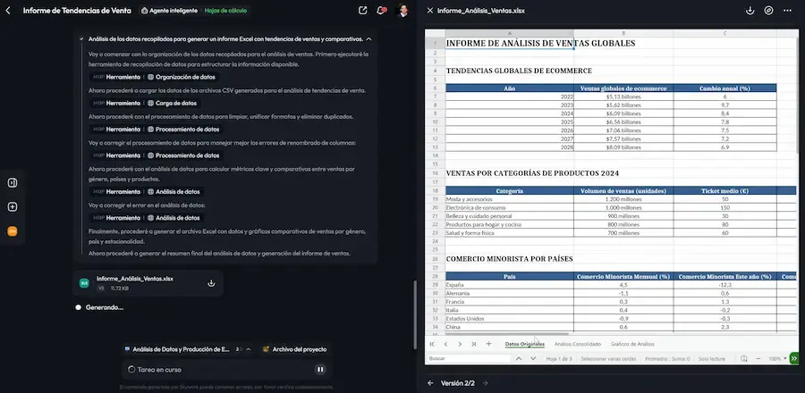This screenshot has width=805, height=393.
Task: Open the Organización de datos tool step
Action: [153, 77]
